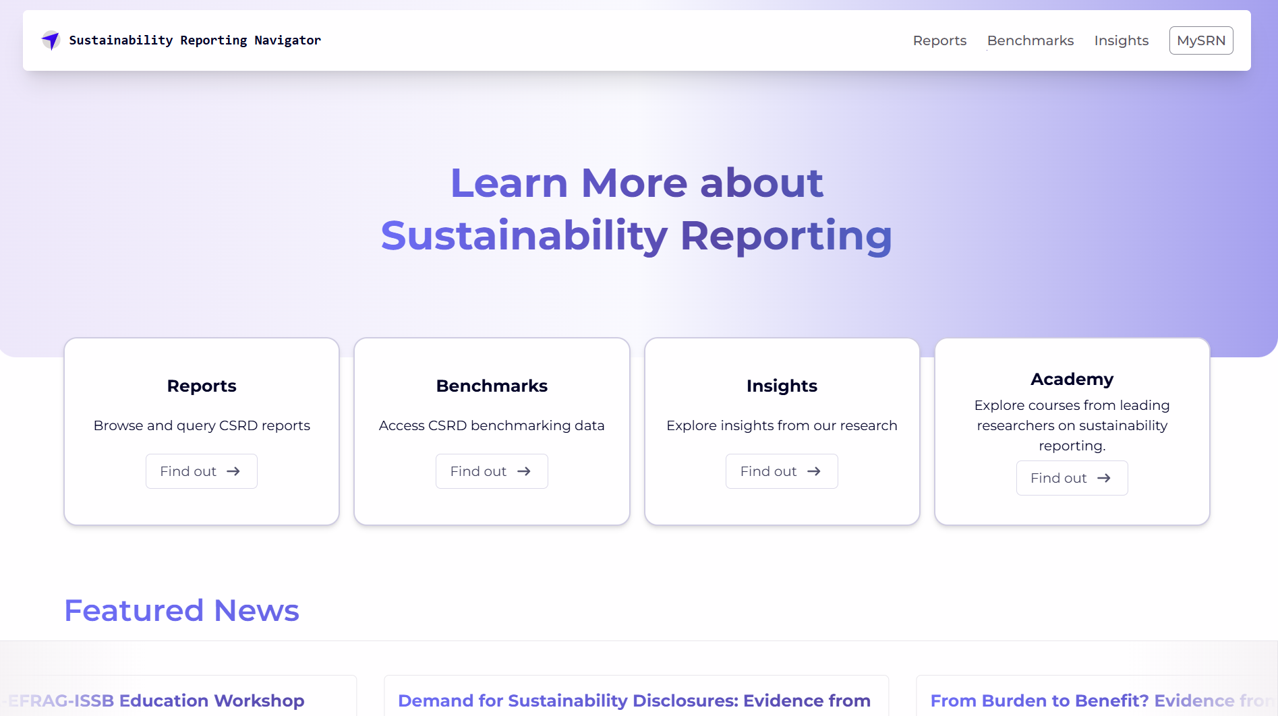Click the arrow icon on Academy Find out button
The height and width of the screenshot is (716, 1278).
pyautogui.click(x=1104, y=477)
